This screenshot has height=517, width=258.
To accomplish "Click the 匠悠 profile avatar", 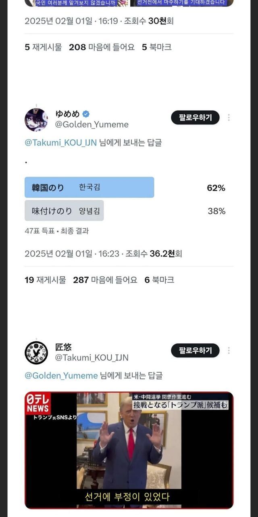I will [x=36, y=353].
